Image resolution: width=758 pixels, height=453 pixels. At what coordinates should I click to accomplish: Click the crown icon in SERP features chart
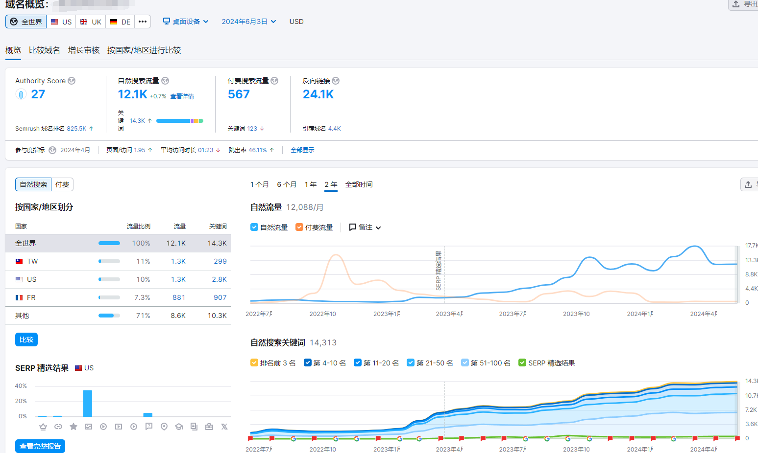pyautogui.click(x=43, y=427)
